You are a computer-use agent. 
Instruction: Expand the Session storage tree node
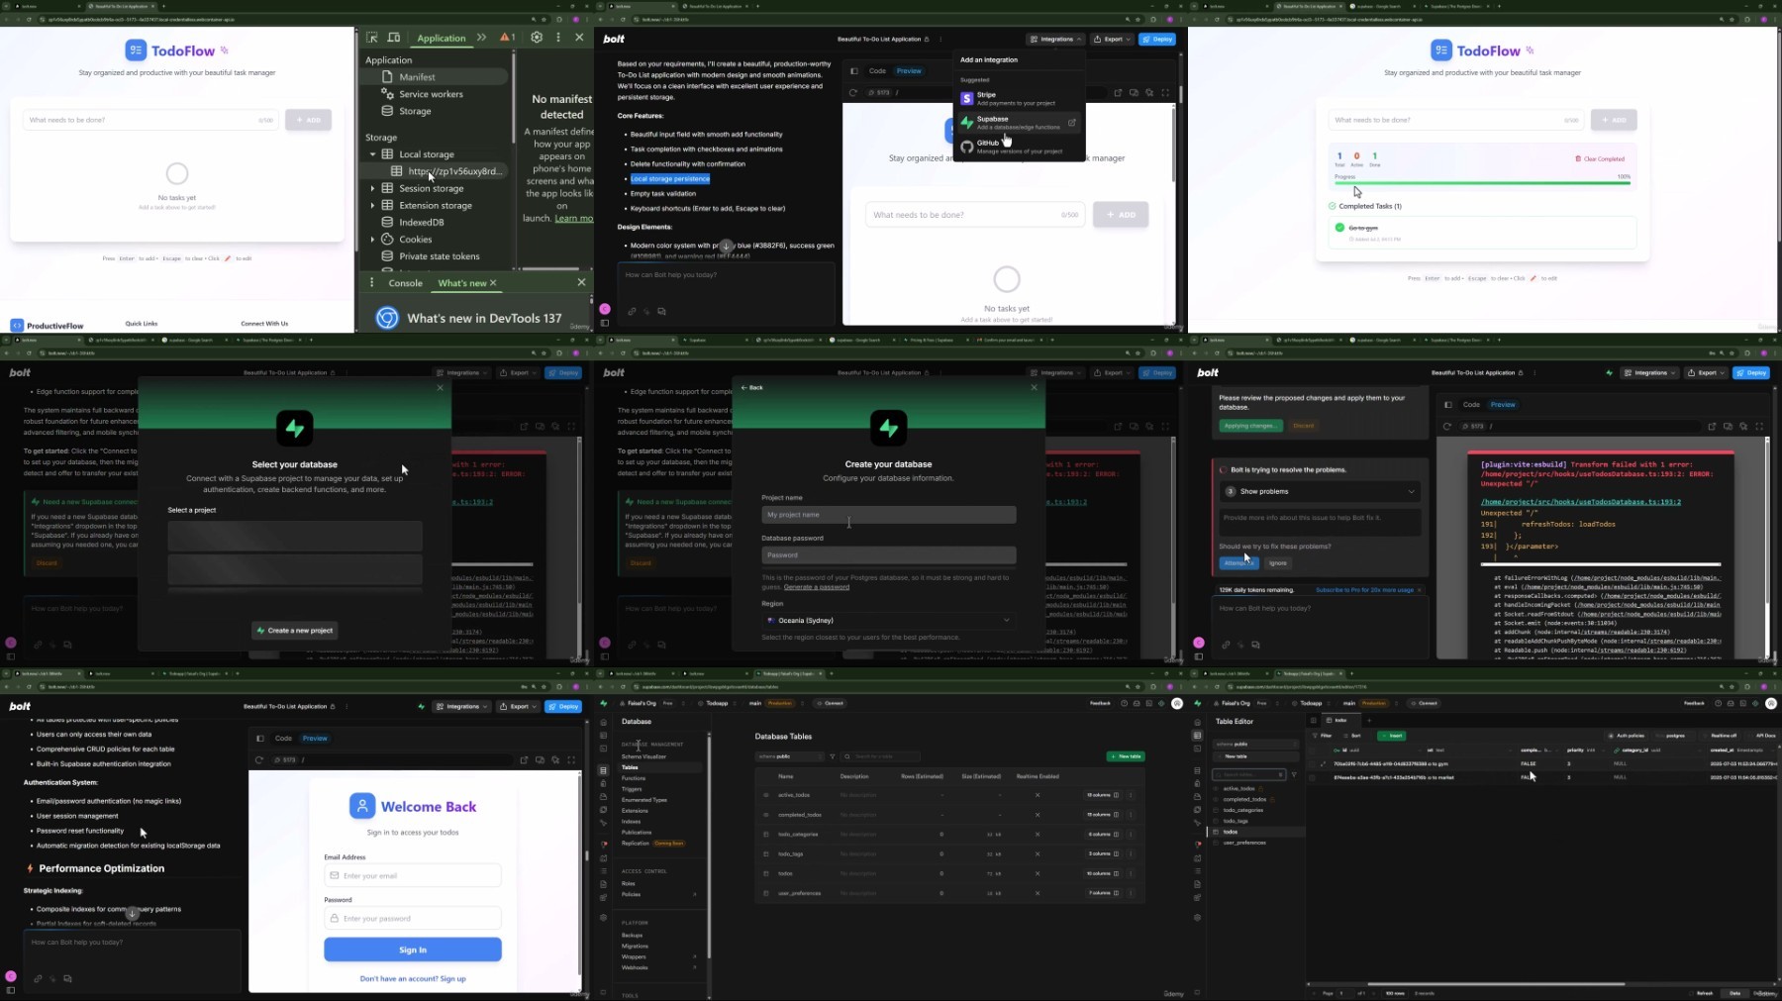coord(373,188)
